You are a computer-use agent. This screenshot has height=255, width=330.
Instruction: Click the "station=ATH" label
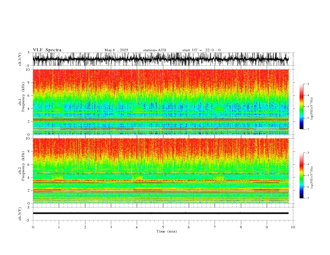[155, 50]
